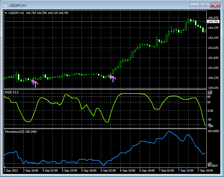Maximize the USDJPY,H1 chart window
Viewport: 224px width, 177px height.
(x=205, y=5)
